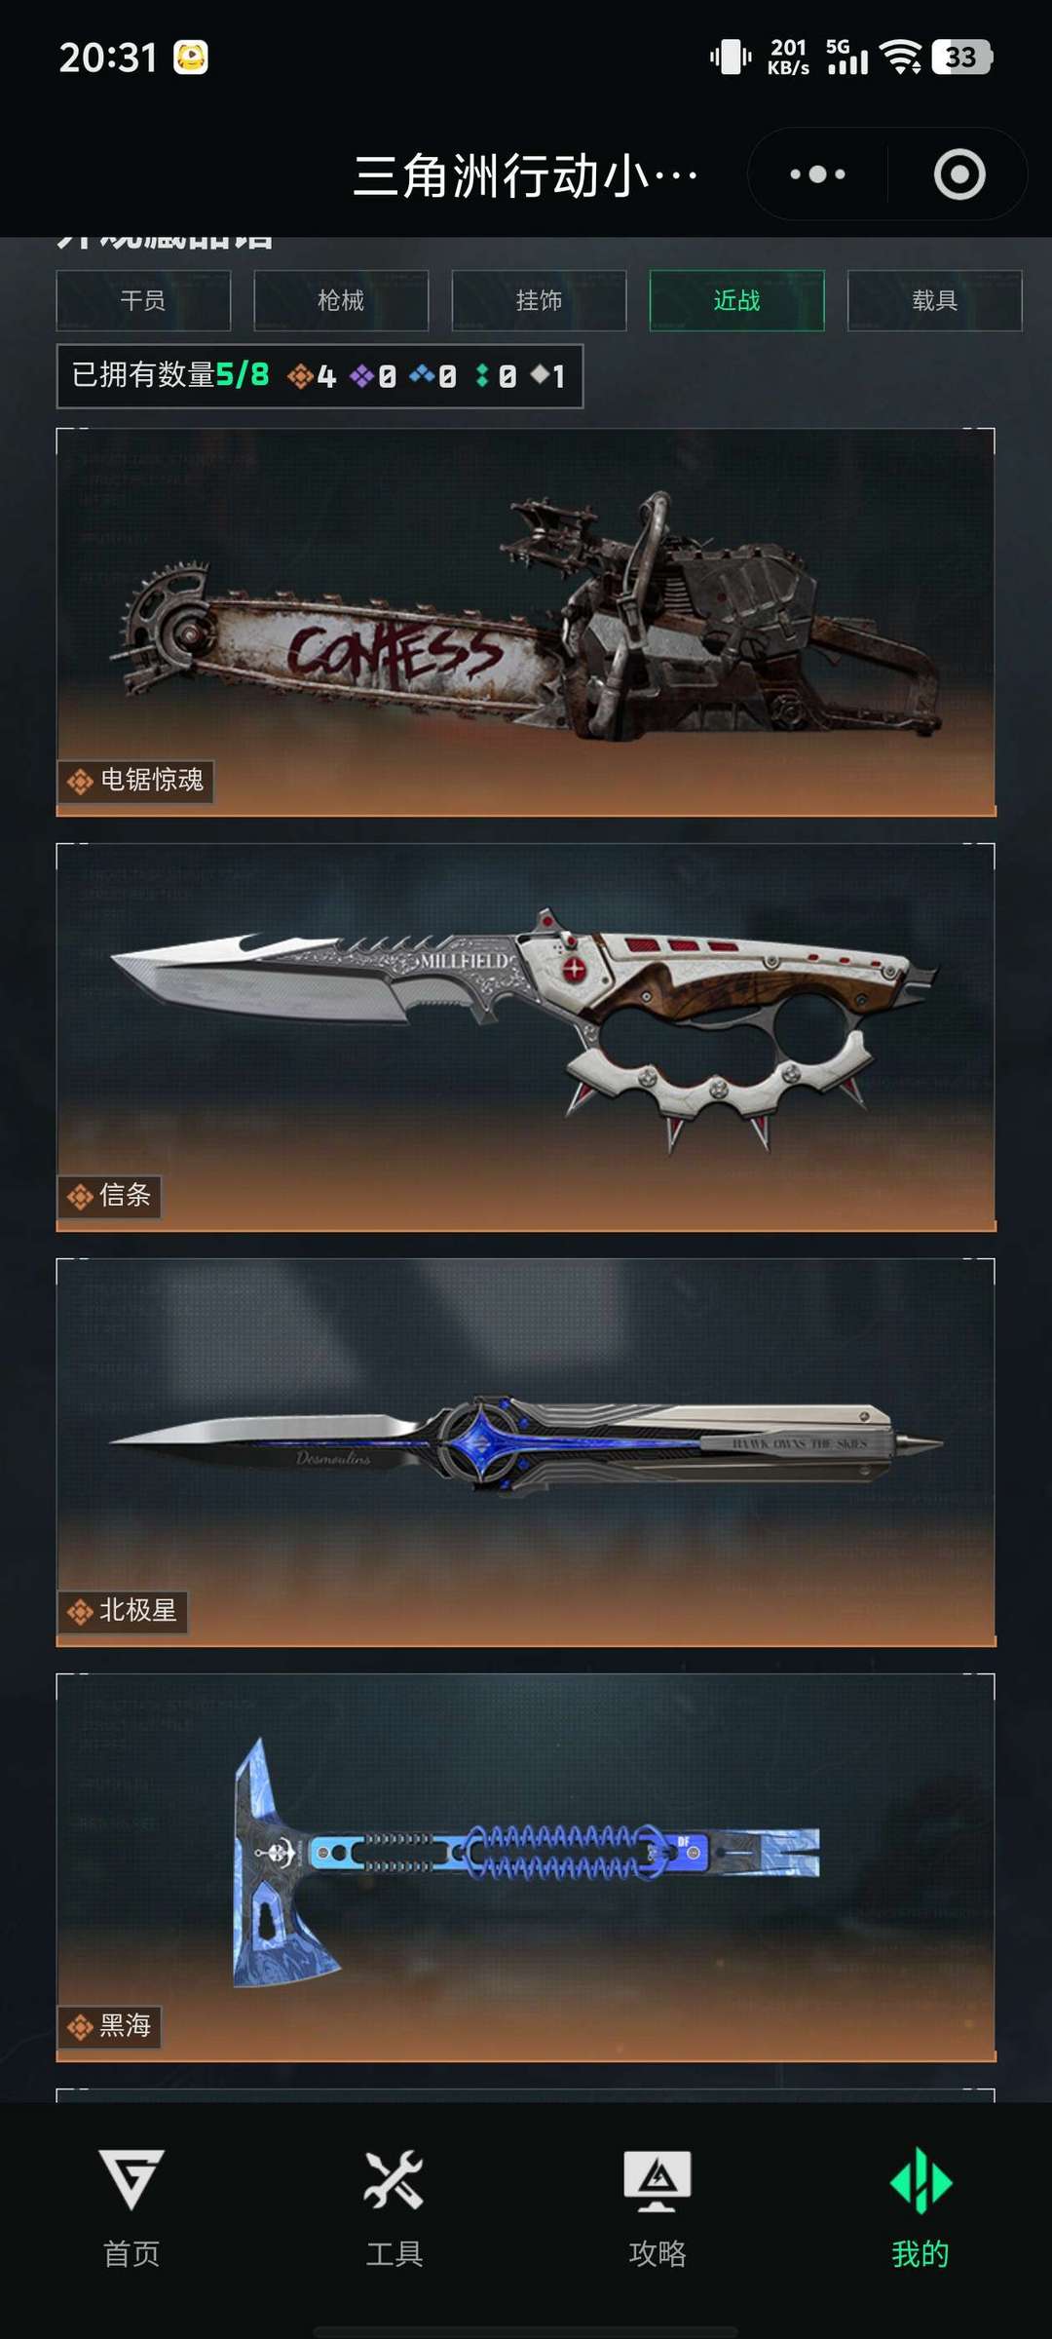1052x2339 pixels.
Task: Open the mini program more-options menu (three dots)
Action: (x=817, y=174)
